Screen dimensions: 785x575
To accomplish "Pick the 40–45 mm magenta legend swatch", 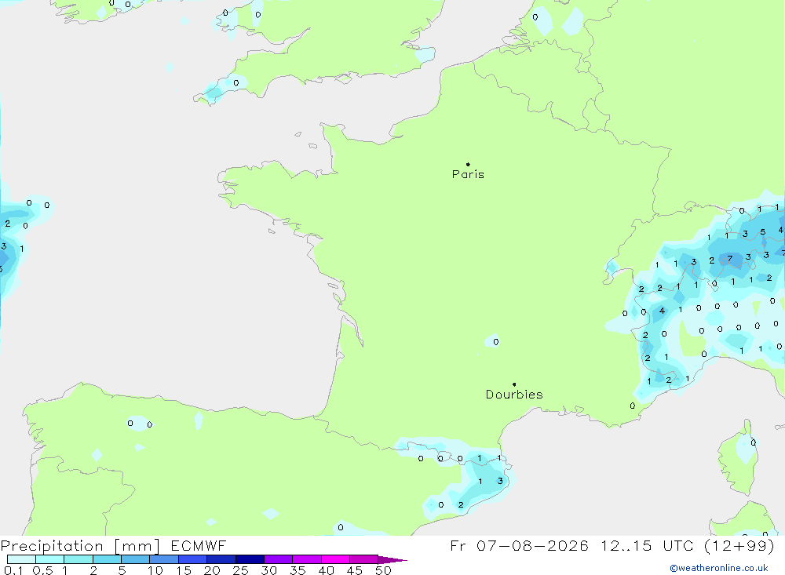I will (x=335, y=559).
